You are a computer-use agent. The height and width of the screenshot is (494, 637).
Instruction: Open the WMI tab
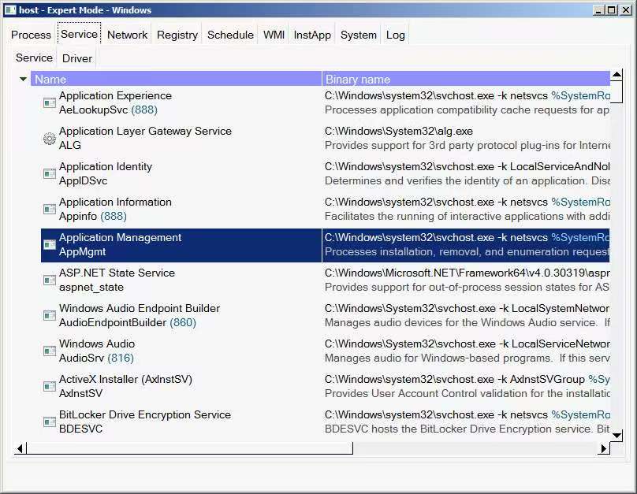coord(274,35)
